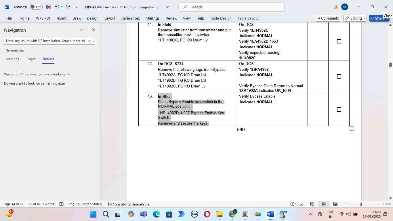Image resolution: width=393 pixels, height=221 pixels.
Task: Select Web Layout view icon
Action: click(335, 204)
